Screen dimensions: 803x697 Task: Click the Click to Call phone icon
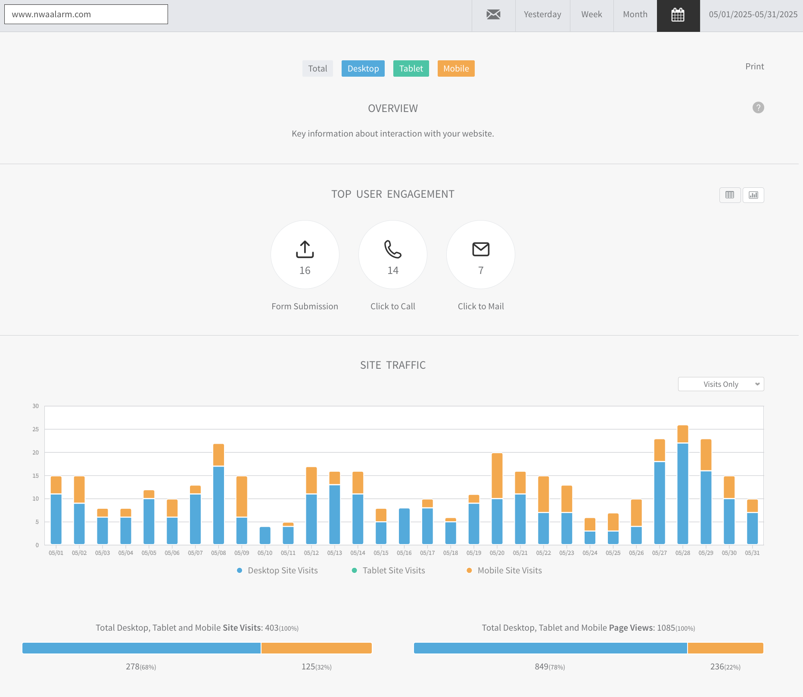click(x=392, y=249)
